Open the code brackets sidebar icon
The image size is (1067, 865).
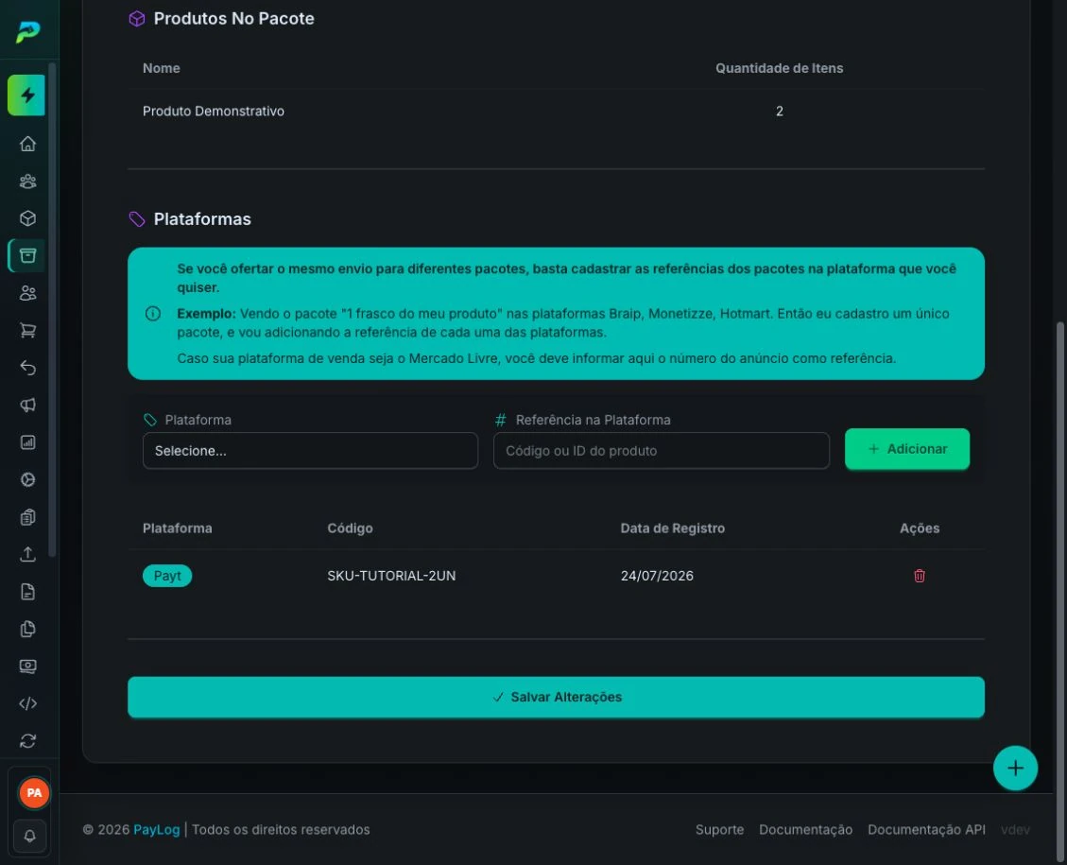28,703
